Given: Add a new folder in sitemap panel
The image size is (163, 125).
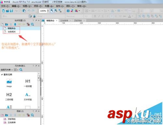Looking at the screenshot, I should point(7,24).
